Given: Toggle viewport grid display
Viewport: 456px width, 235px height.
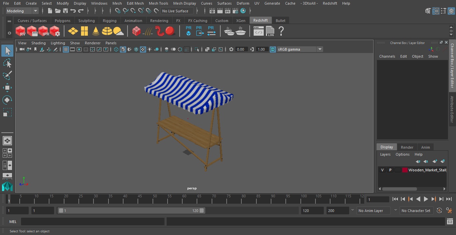Looking at the screenshot, I should point(66,49).
